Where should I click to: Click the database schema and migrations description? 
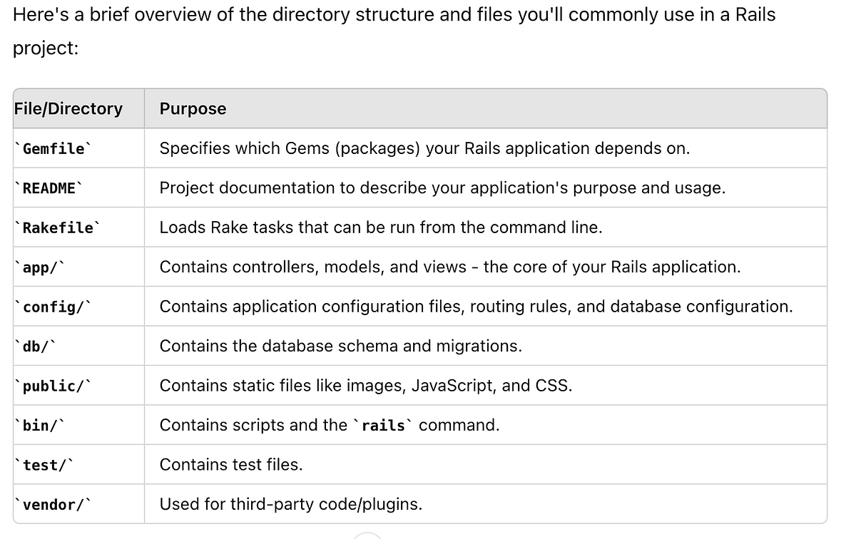point(340,346)
